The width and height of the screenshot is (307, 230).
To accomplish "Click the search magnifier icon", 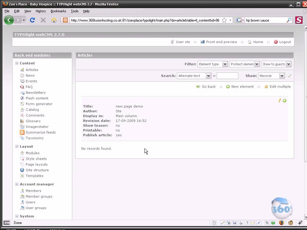I will tap(289, 20).
